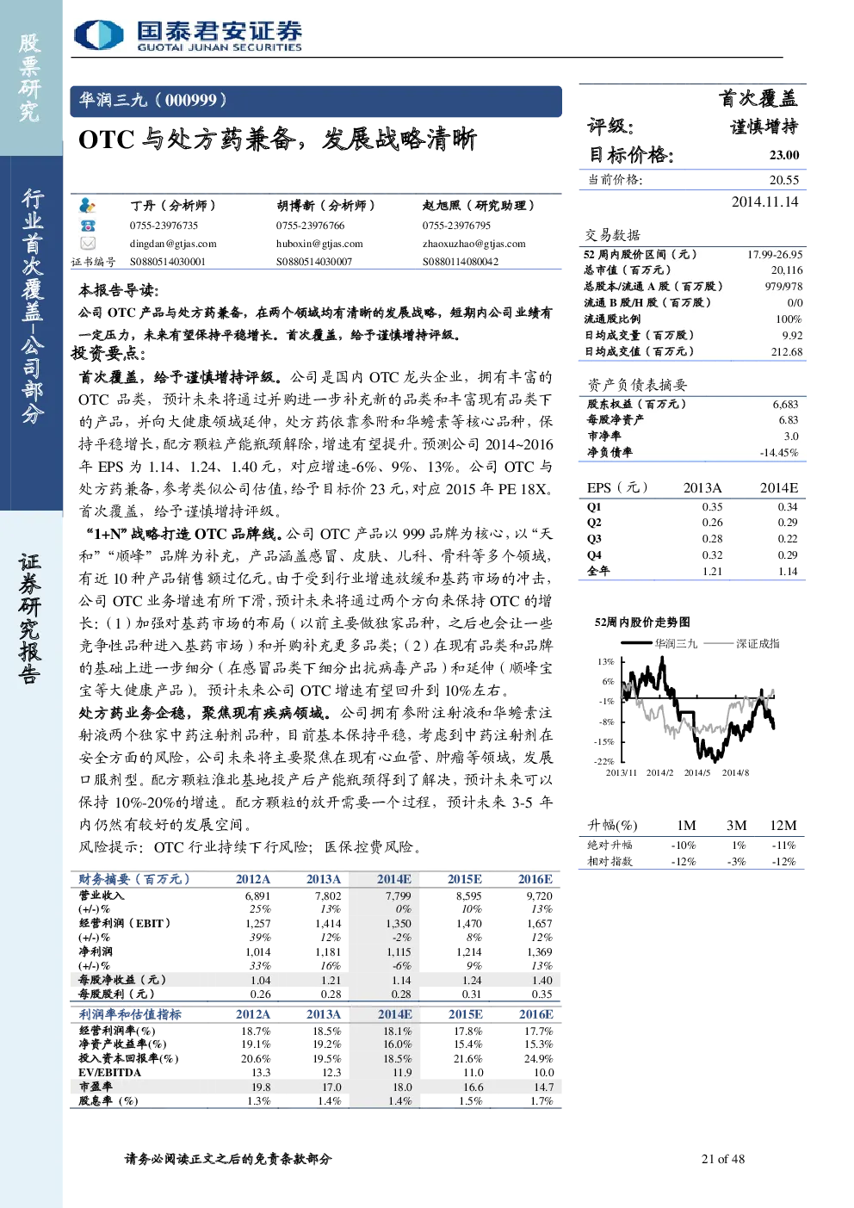Click the analyst person icon

(x=87, y=206)
